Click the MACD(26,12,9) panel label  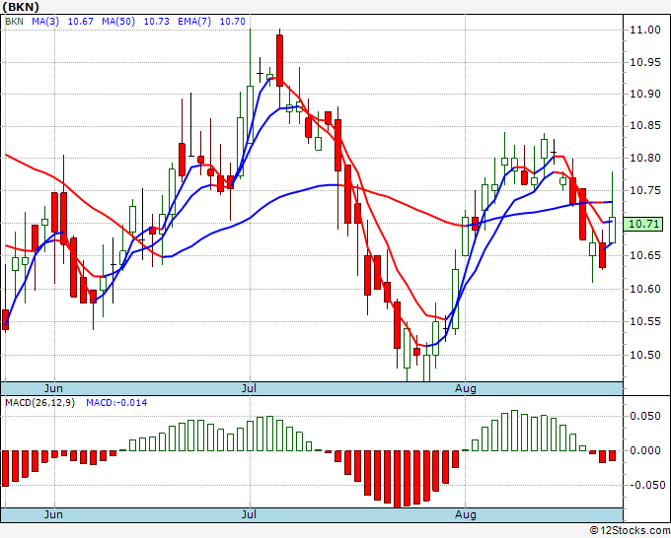pyautogui.click(x=39, y=403)
